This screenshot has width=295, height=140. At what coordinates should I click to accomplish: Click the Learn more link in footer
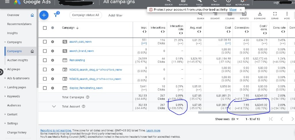coord(153,131)
